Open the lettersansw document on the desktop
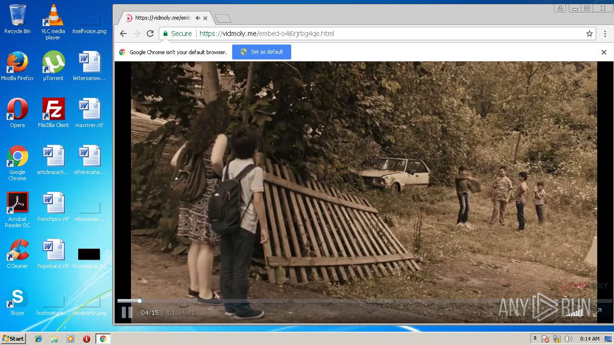The height and width of the screenshot is (345, 614). (89, 66)
